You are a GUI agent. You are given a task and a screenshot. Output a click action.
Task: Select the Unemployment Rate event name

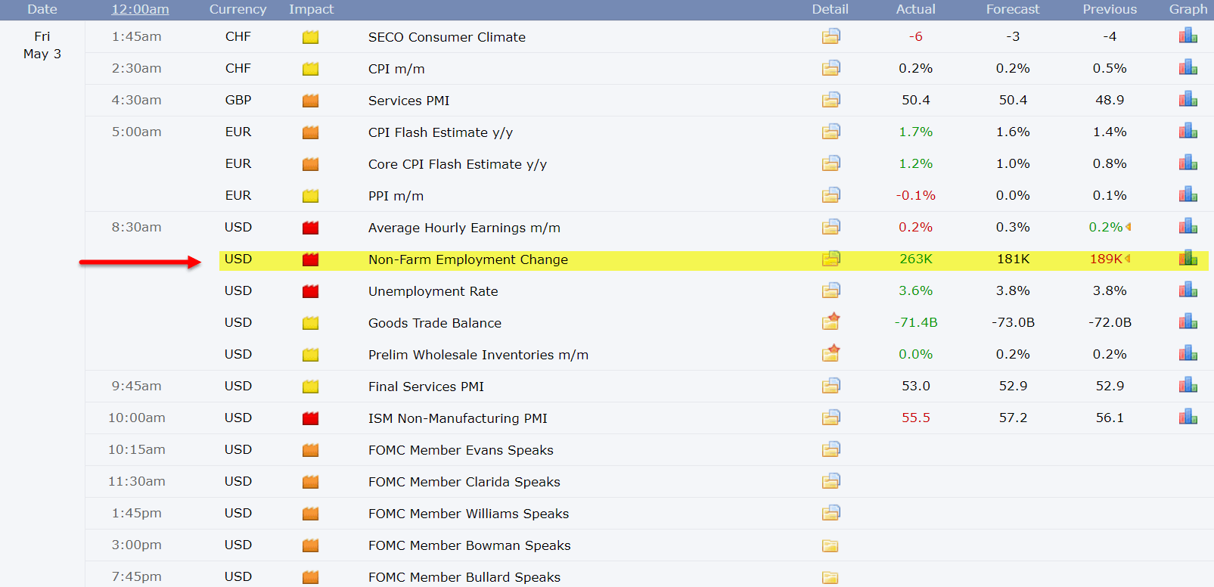click(433, 291)
